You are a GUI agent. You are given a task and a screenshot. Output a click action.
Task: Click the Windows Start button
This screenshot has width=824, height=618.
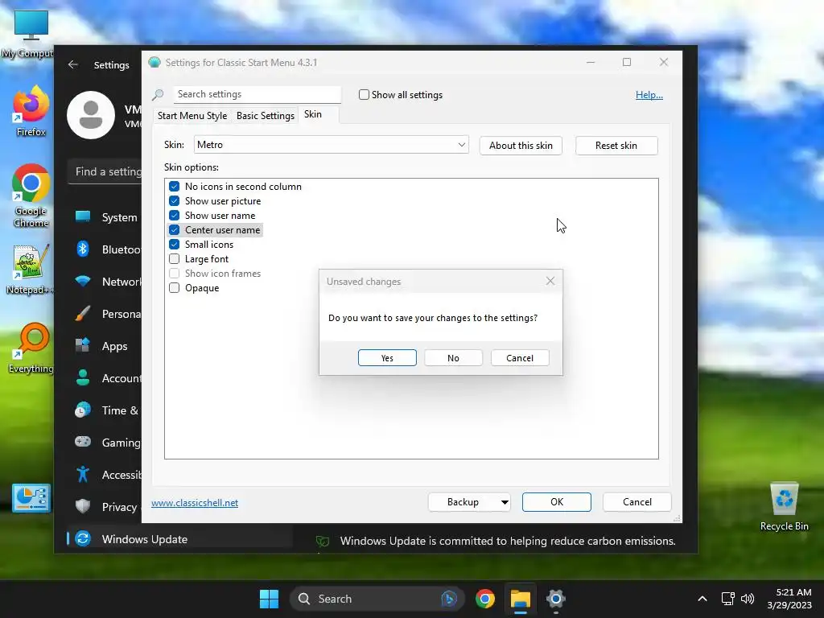click(x=269, y=599)
